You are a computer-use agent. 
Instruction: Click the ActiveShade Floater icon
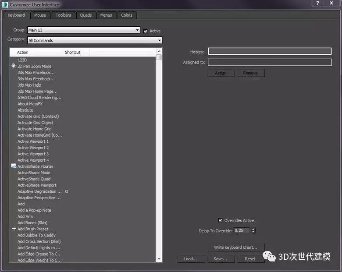[14, 166]
